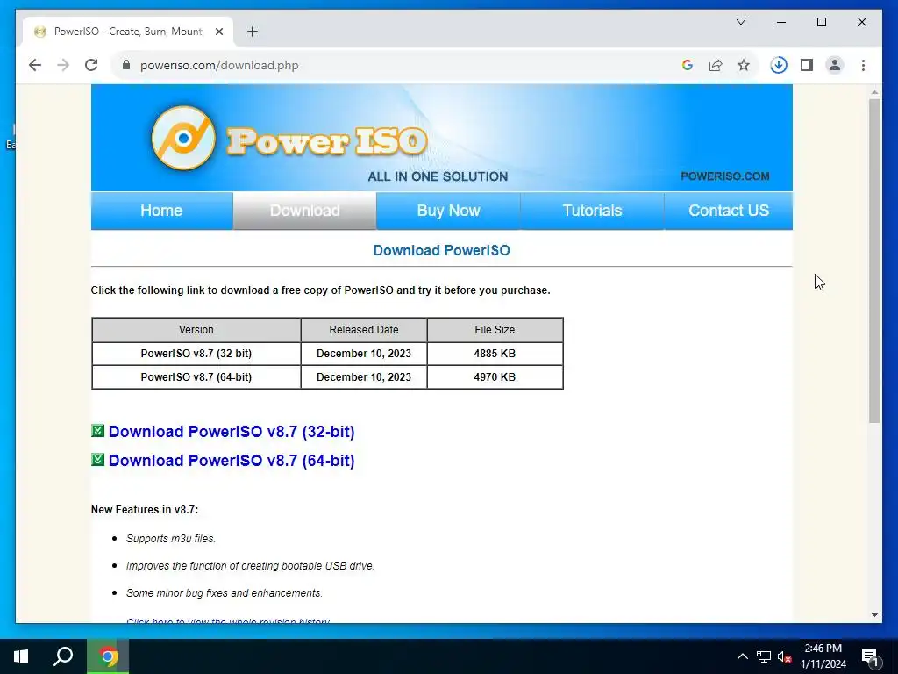Click the 'File Size' column header

click(x=495, y=330)
